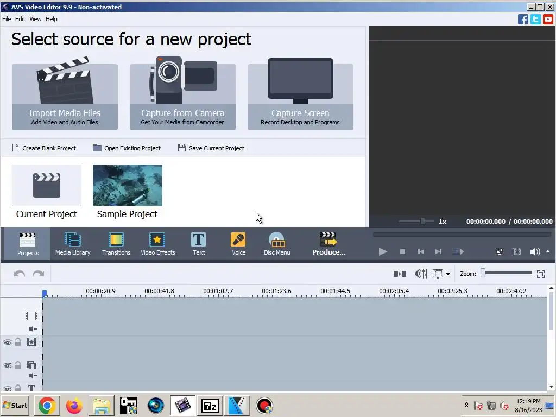Launch Firefox from taskbar
Image resolution: width=556 pixels, height=417 pixels.
(x=74, y=405)
